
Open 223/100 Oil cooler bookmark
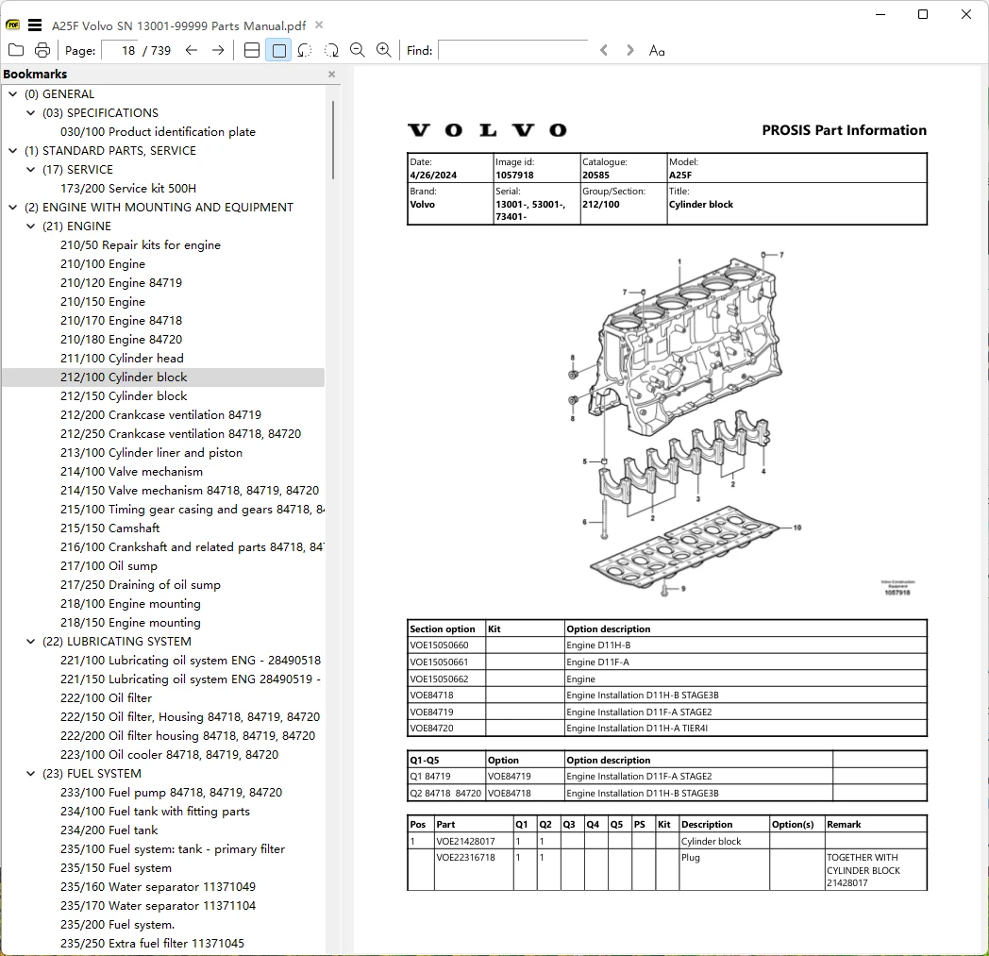[169, 755]
